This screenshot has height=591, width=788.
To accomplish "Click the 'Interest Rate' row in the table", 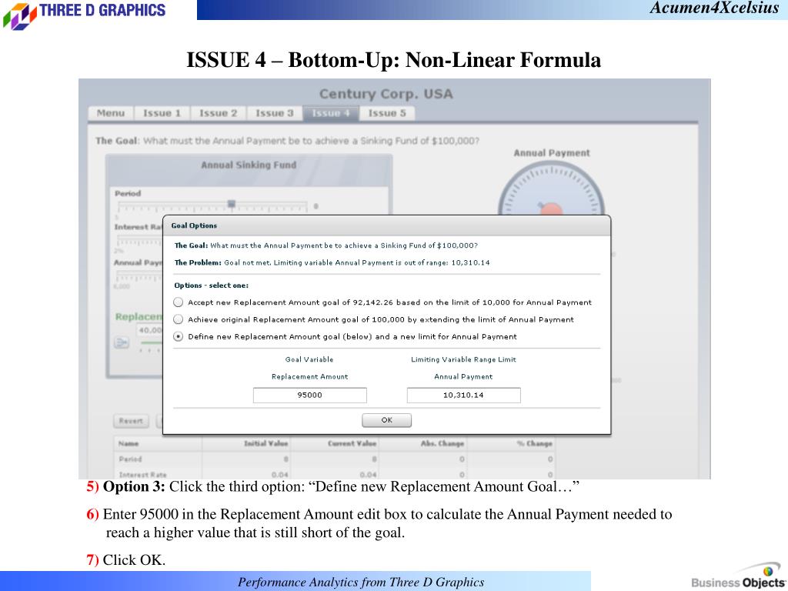I will (336, 474).
